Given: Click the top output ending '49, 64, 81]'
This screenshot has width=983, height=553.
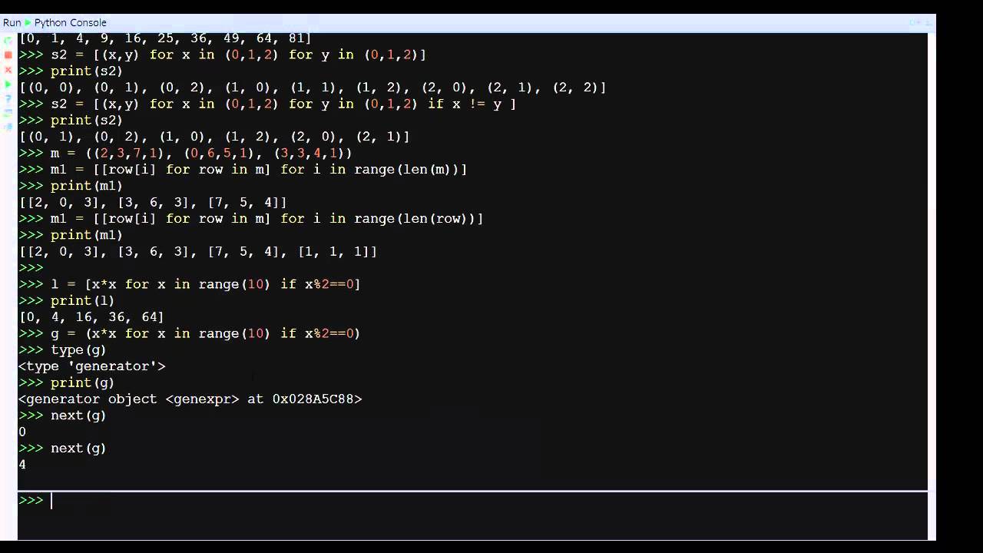Looking at the screenshot, I should coord(165,38).
